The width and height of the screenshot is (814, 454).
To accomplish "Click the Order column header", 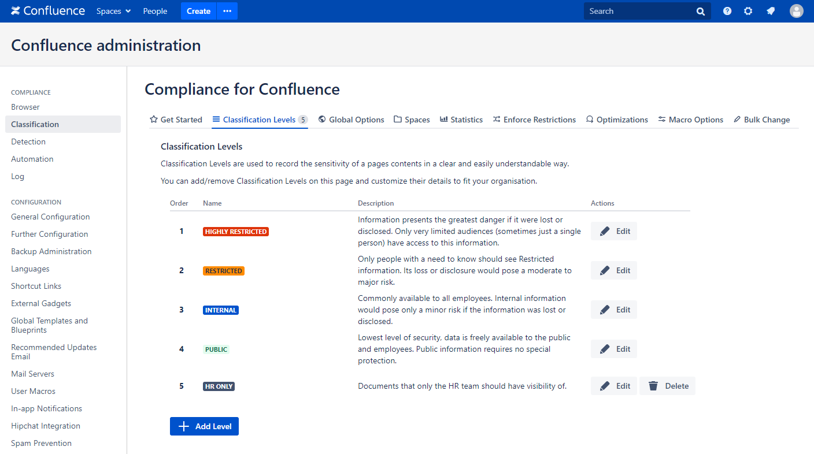I will click(179, 203).
